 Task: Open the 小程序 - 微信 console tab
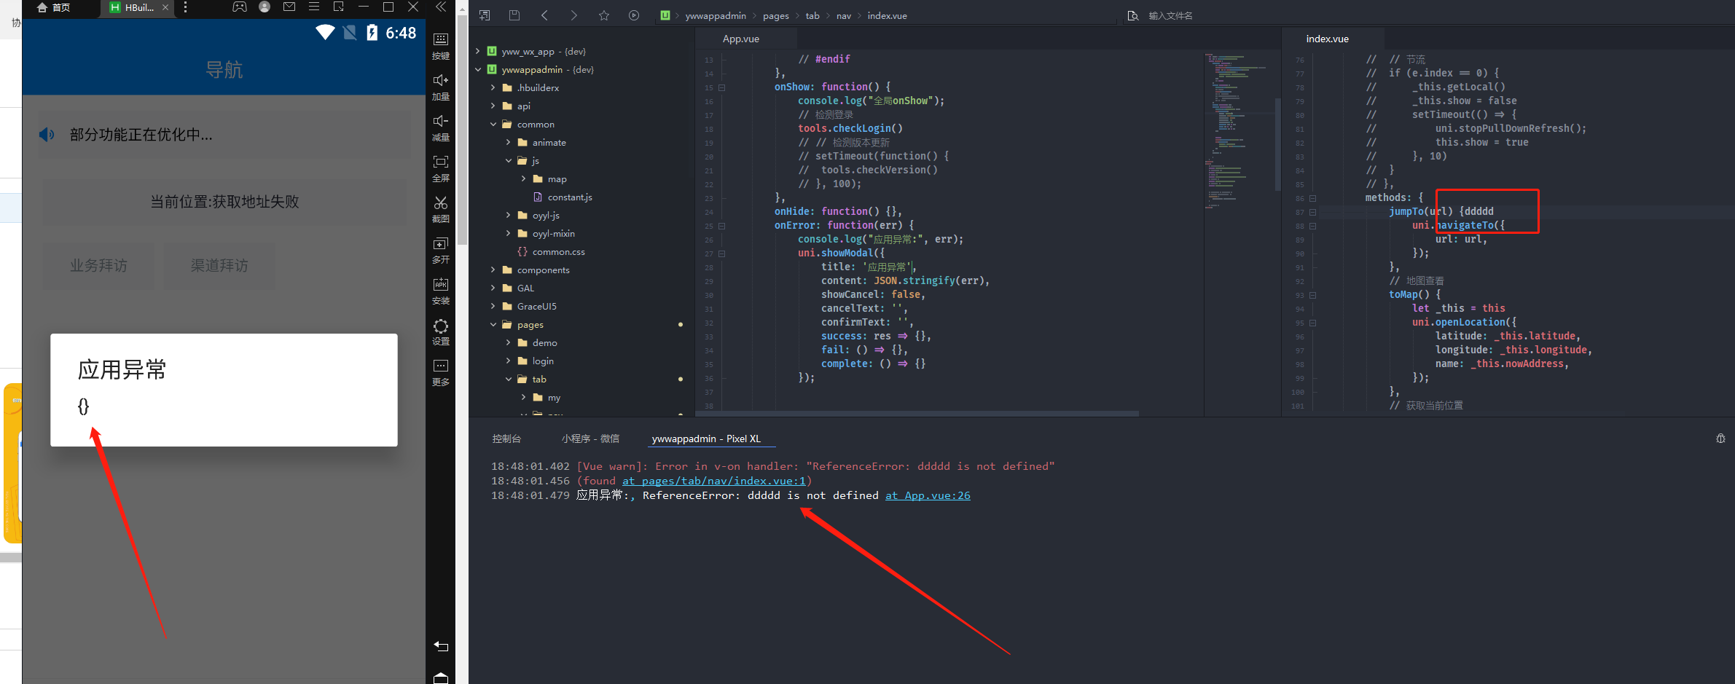tap(590, 439)
